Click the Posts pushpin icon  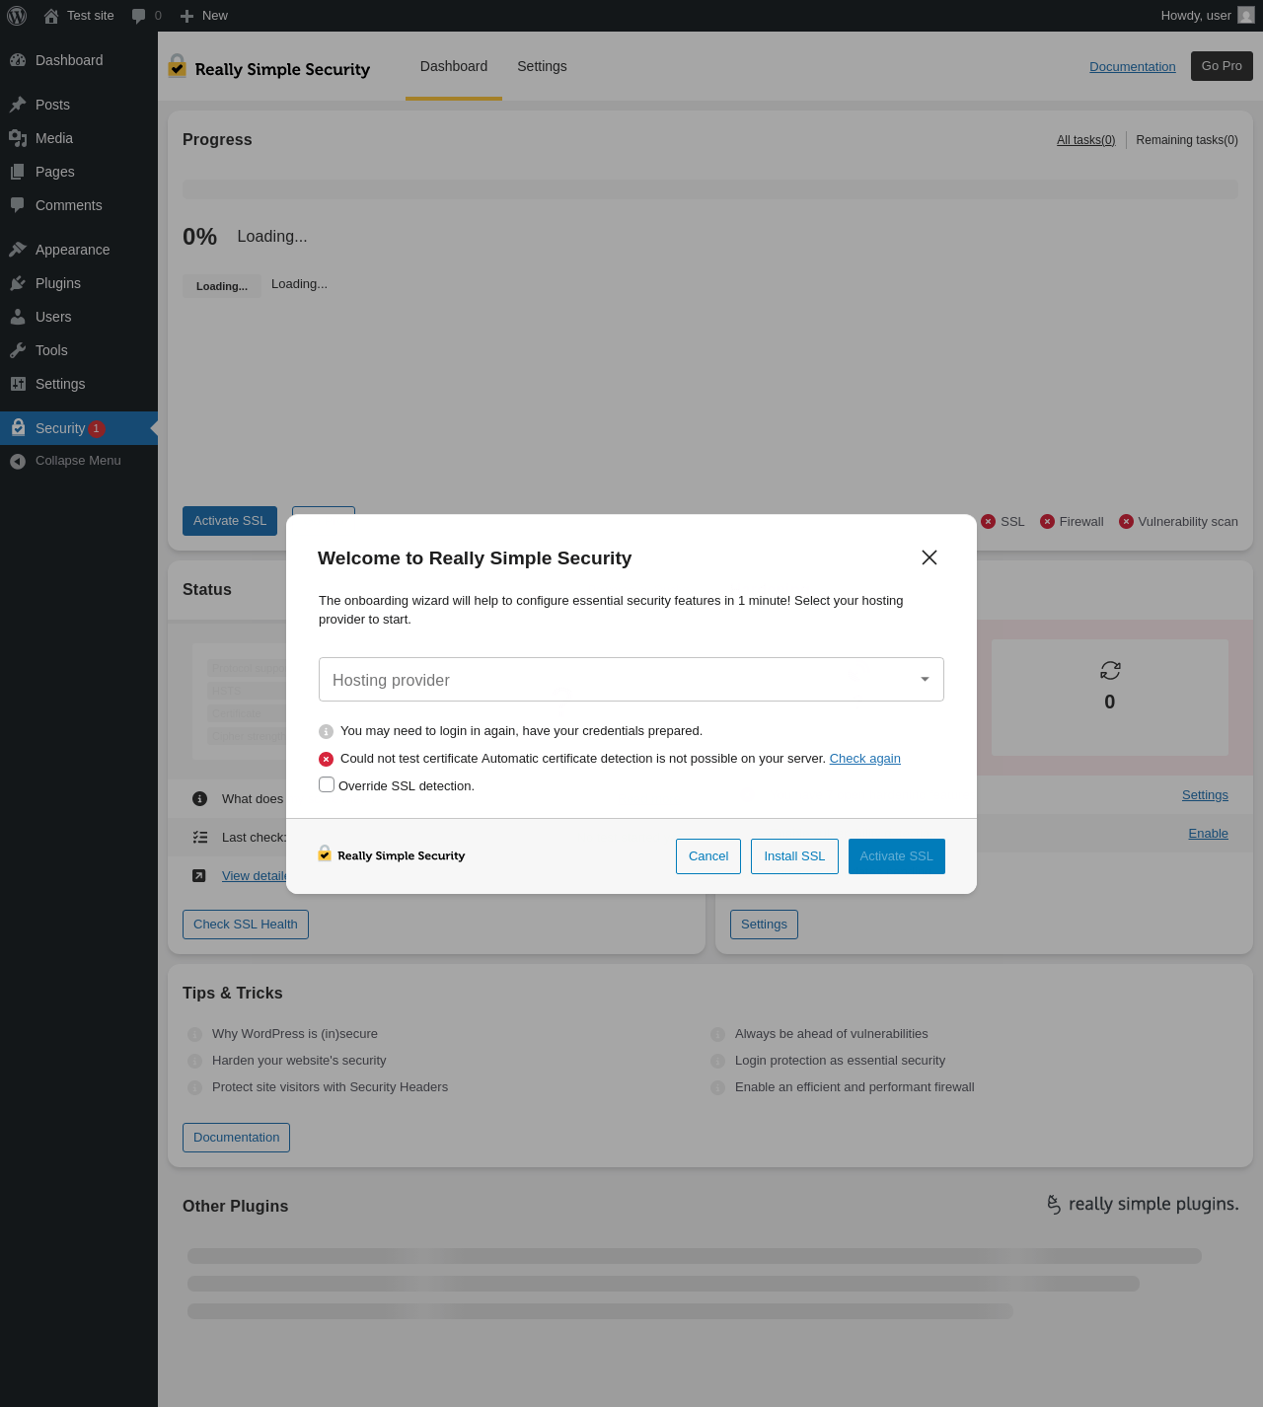[x=18, y=105]
